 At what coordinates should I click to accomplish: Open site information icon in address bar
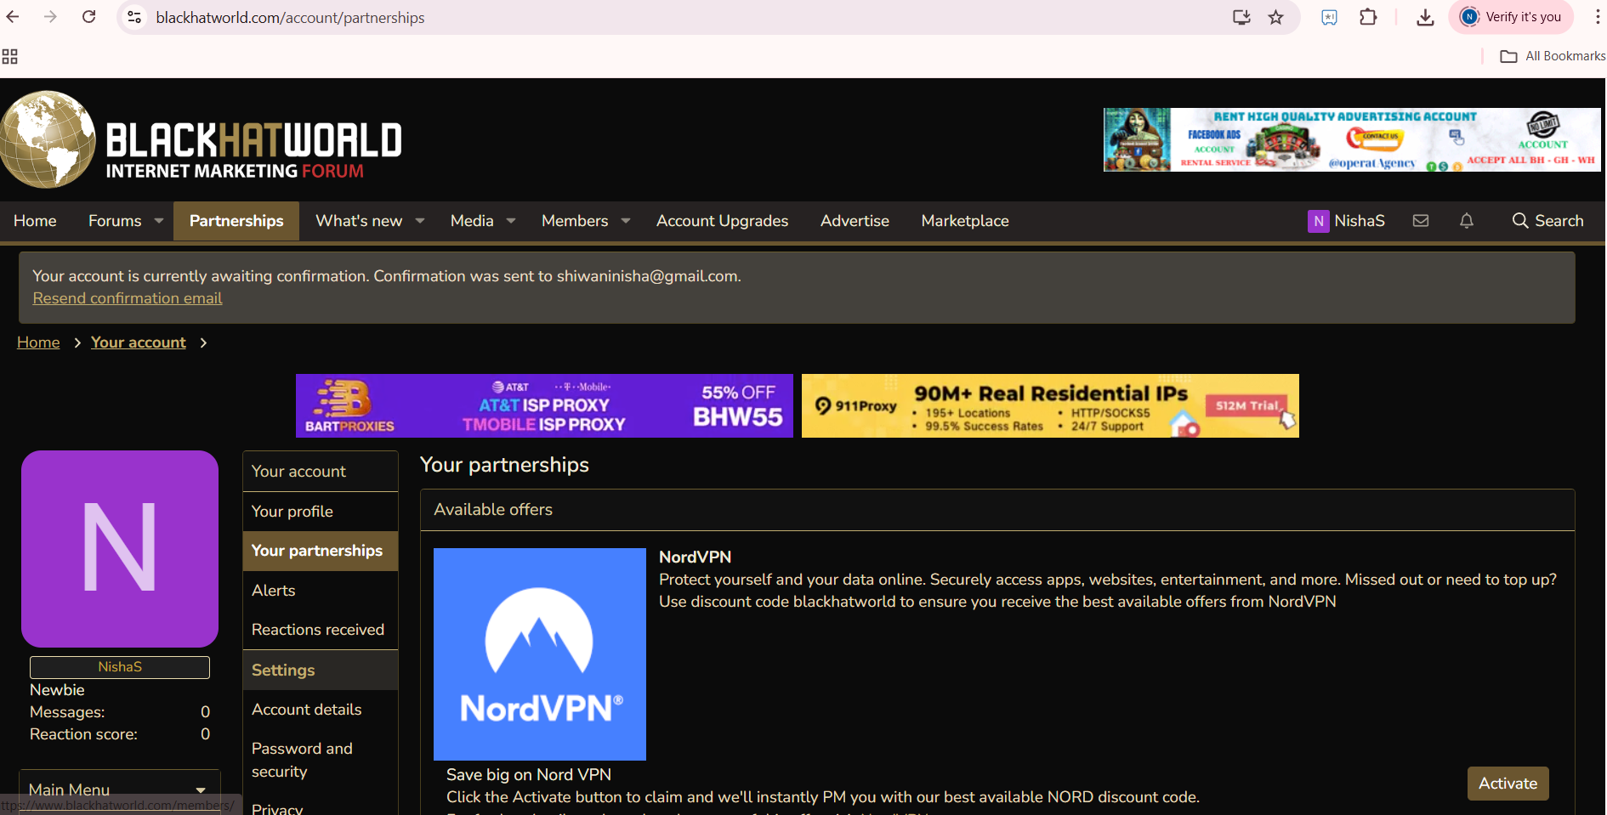click(134, 17)
